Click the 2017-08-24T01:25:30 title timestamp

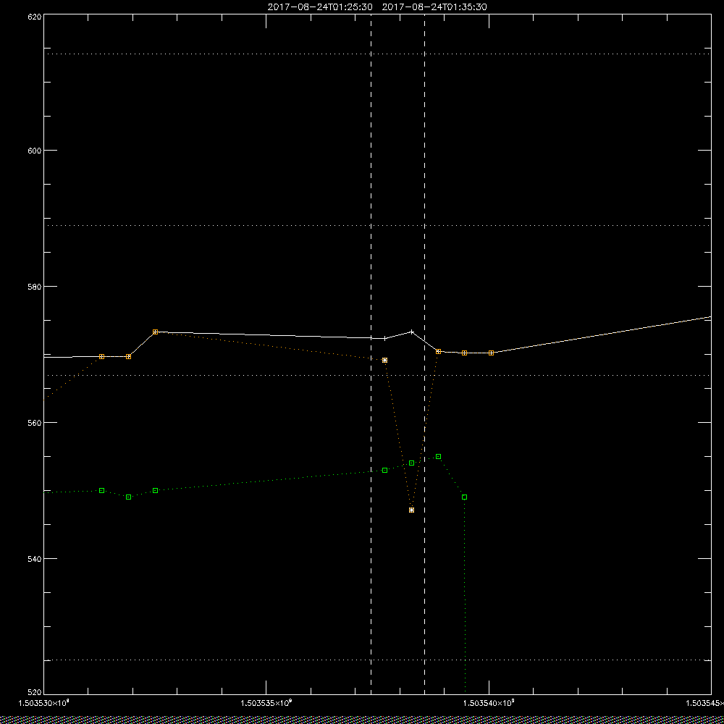[x=320, y=7]
